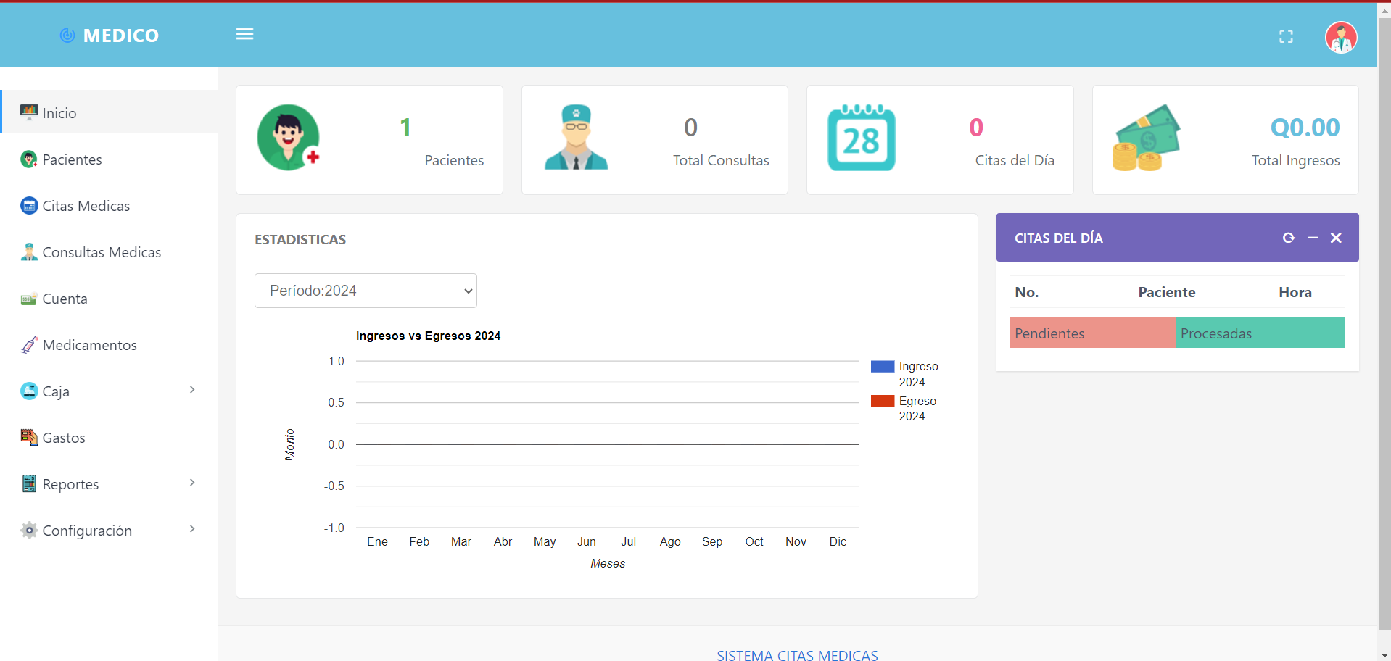Open Citas Medicas from the sidebar
Image resolution: width=1391 pixels, height=661 pixels.
coord(86,206)
